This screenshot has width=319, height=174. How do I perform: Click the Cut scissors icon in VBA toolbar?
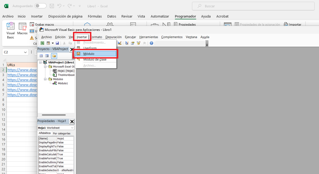pos(64,43)
